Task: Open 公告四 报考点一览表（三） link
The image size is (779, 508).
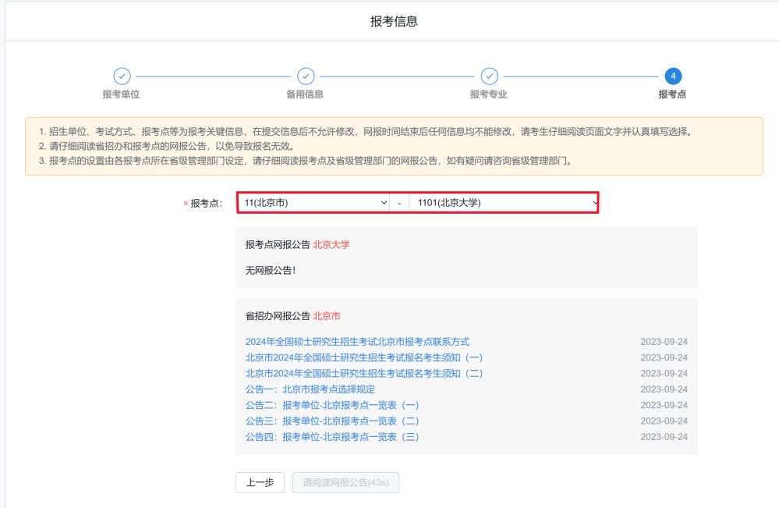Action: [x=332, y=437]
